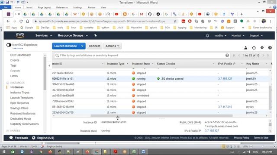The width and height of the screenshot is (277, 155).
Task: Open Word from the Windows taskbar
Action: point(143,152)
